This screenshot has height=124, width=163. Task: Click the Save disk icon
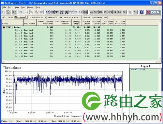pyautogui.click(x=4, y=12)
